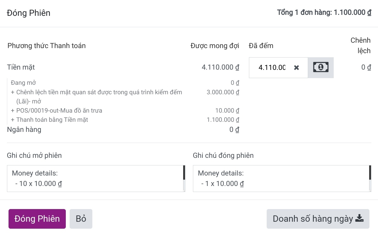The image size is (378, 235).
Task: Click the Ghi chú đóng phiên label
Action: 223,156
